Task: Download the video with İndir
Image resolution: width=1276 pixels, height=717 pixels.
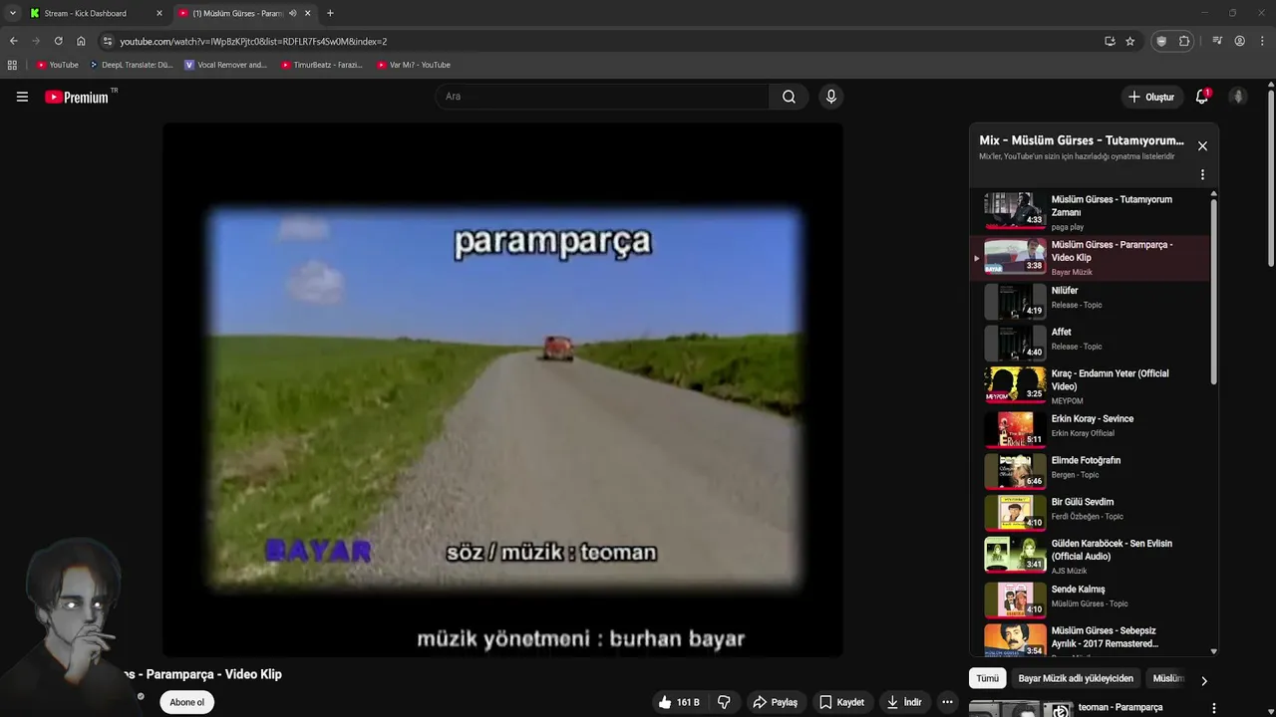Action: pos(903,702)
